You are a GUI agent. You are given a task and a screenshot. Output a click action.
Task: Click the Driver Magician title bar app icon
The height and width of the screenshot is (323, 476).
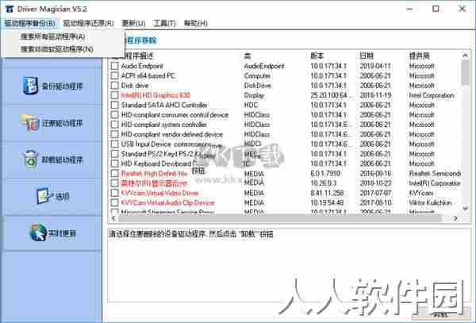pyautogui.click(x=10, y=9)
